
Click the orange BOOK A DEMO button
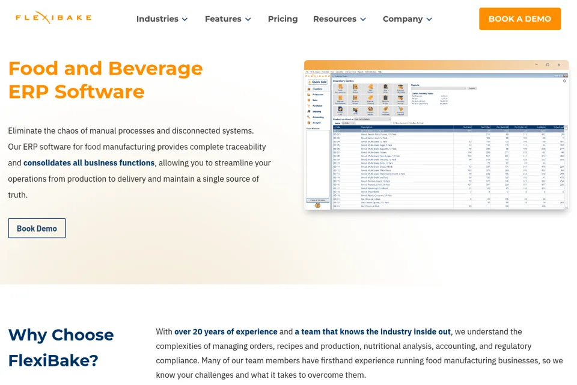519,19
